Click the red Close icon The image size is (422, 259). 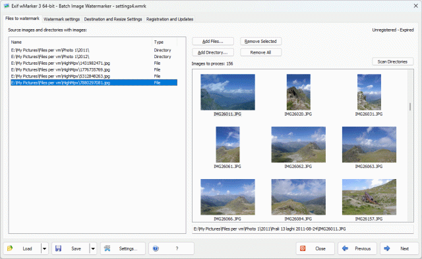tap(303, 248)
